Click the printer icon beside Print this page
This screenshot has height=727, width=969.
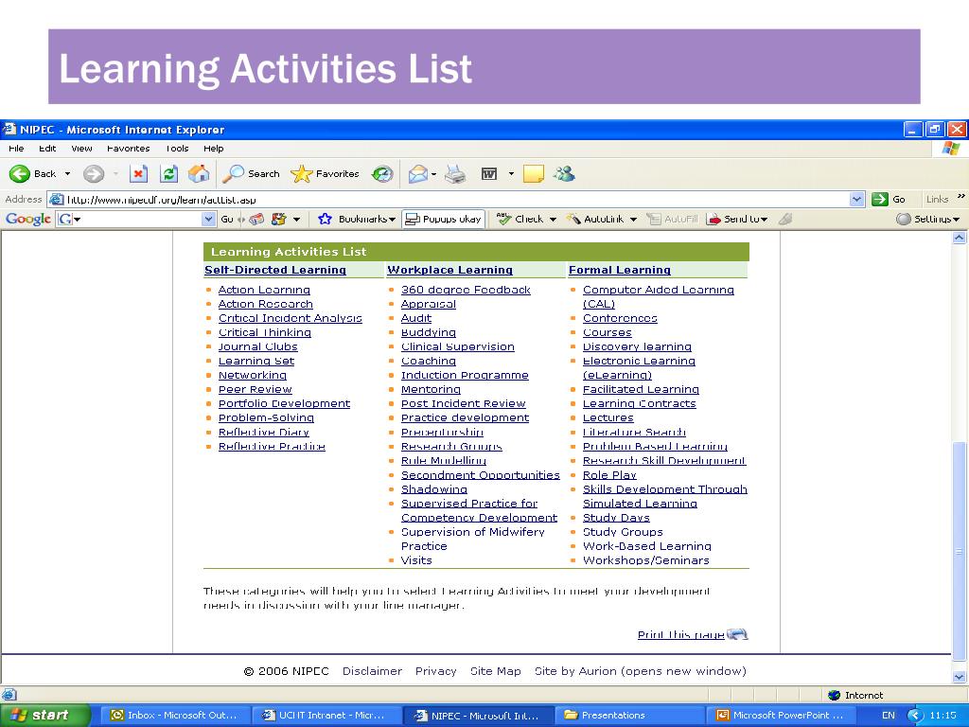click(x=737, y=634)
